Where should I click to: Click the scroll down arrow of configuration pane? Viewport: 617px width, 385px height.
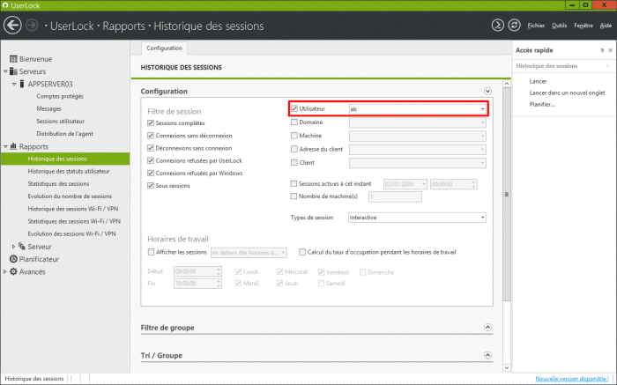click(507, 367)
